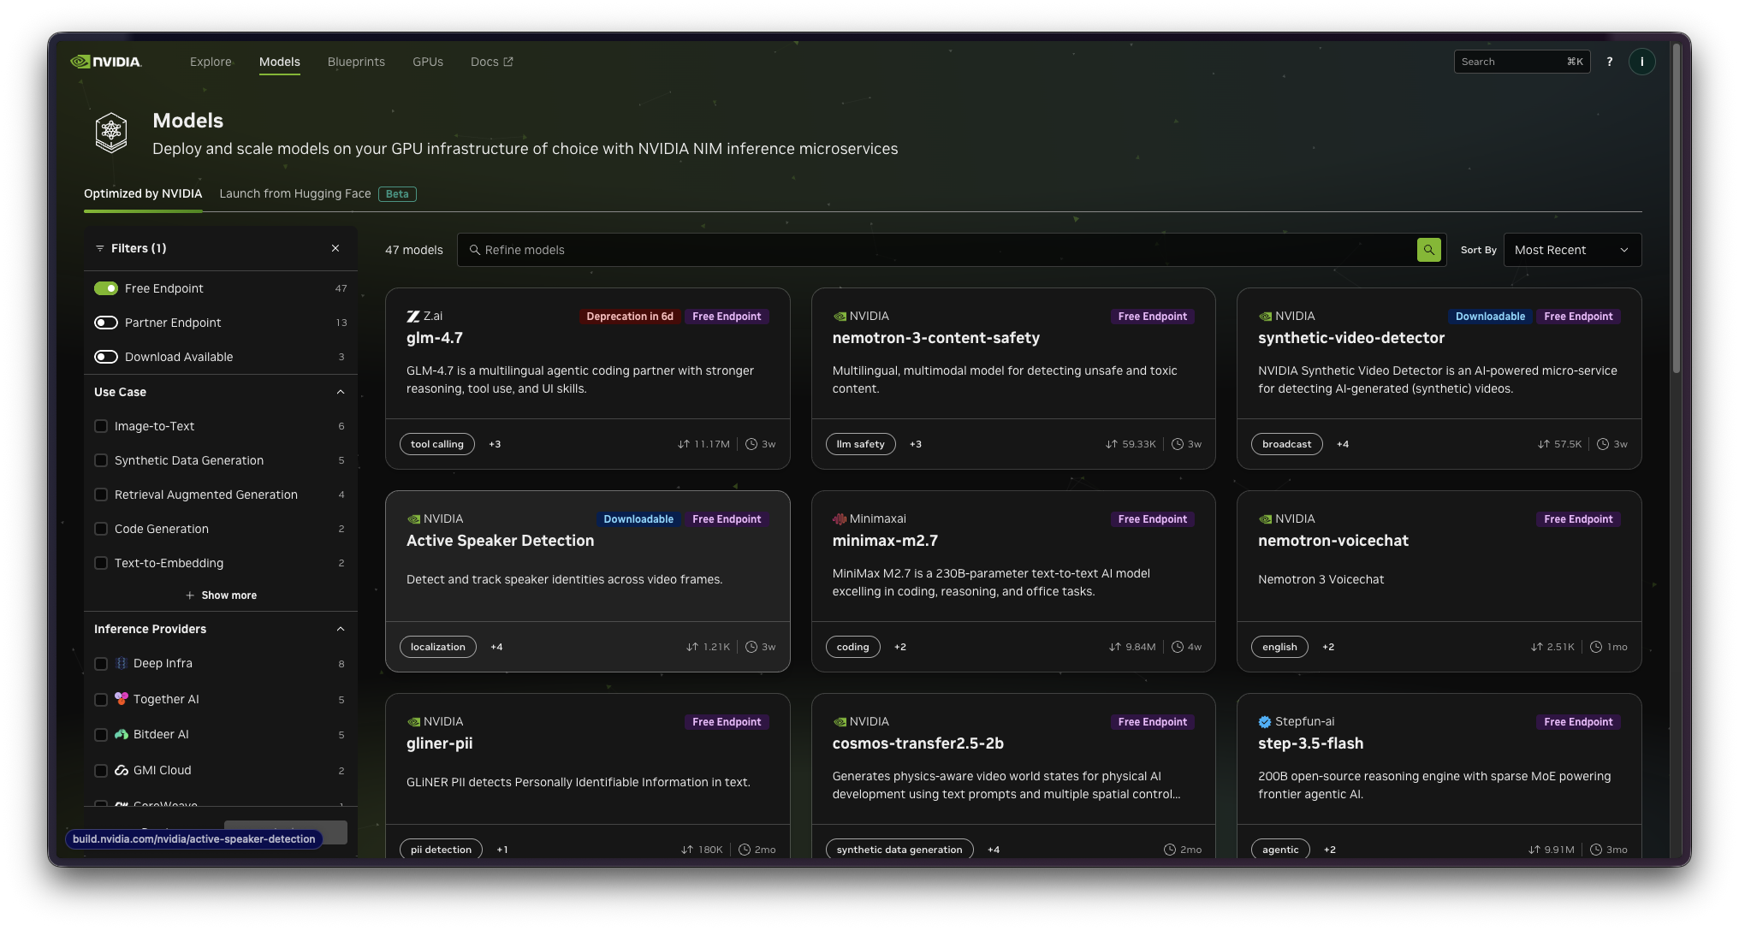Click the Together AI provider icon
This screenshot has width=1739, height=930.
point(122,699)
